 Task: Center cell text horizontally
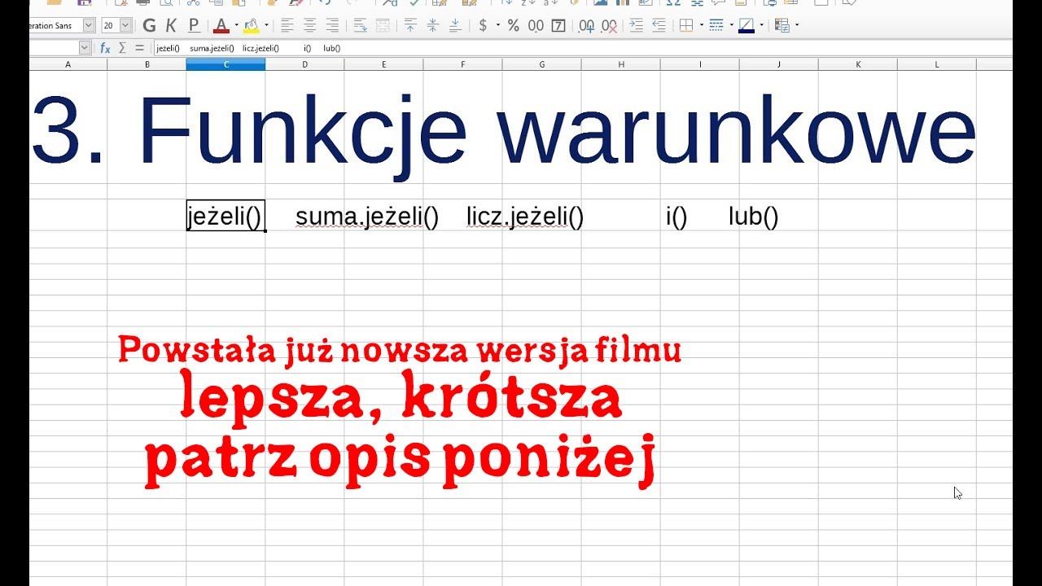coord(309,25)
